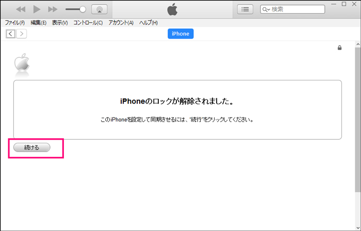Maximize the iTunes window
Screen dimensions: 361x231
pyautogui.click(x=344, y=4)
